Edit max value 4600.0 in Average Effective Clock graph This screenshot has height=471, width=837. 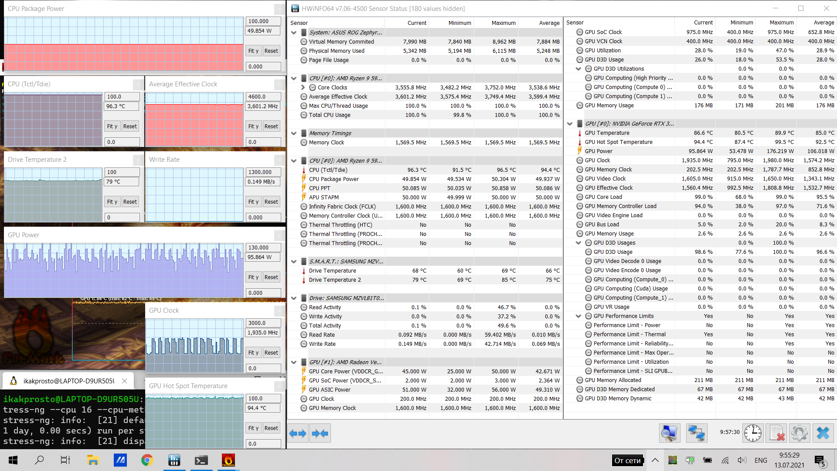coord(263,97)
